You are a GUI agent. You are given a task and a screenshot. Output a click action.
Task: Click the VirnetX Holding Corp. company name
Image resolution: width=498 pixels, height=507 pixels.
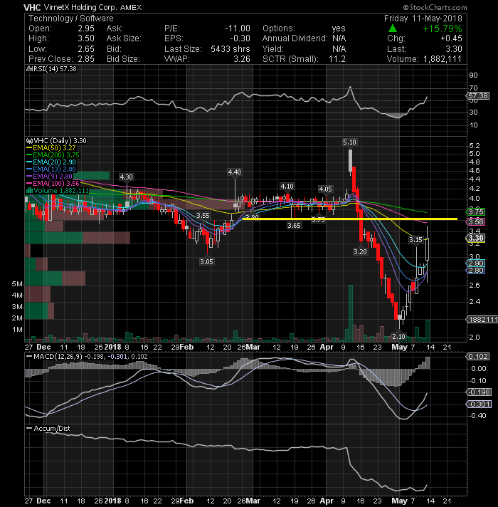click(x=80, y=7)
